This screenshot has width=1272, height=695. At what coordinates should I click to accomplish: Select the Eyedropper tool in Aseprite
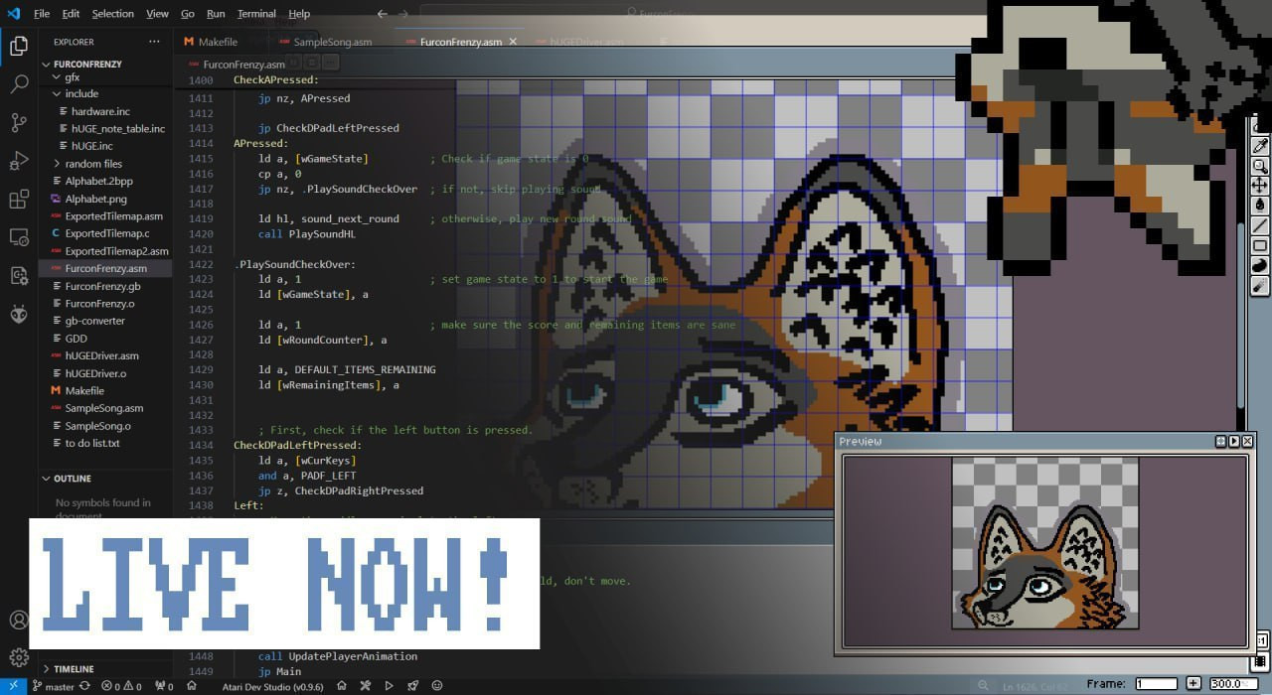point(1260,146)
